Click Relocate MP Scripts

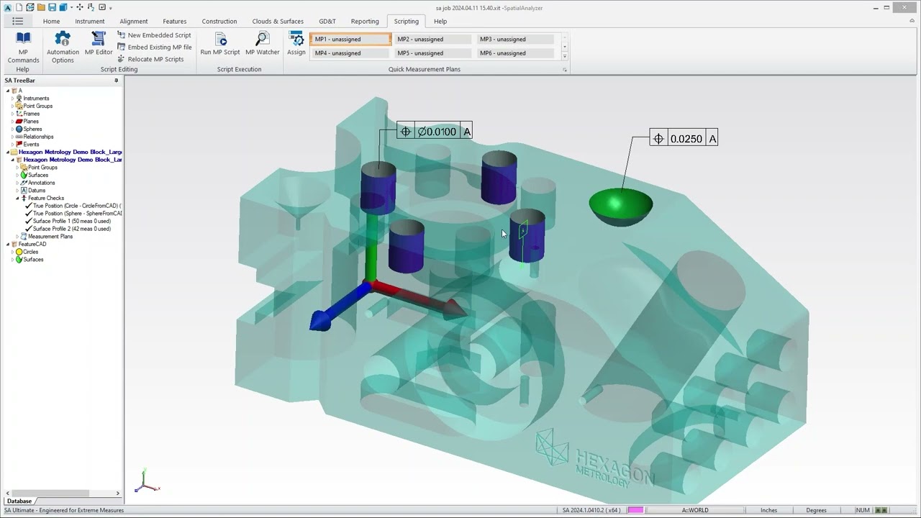(x=150, y=59)
